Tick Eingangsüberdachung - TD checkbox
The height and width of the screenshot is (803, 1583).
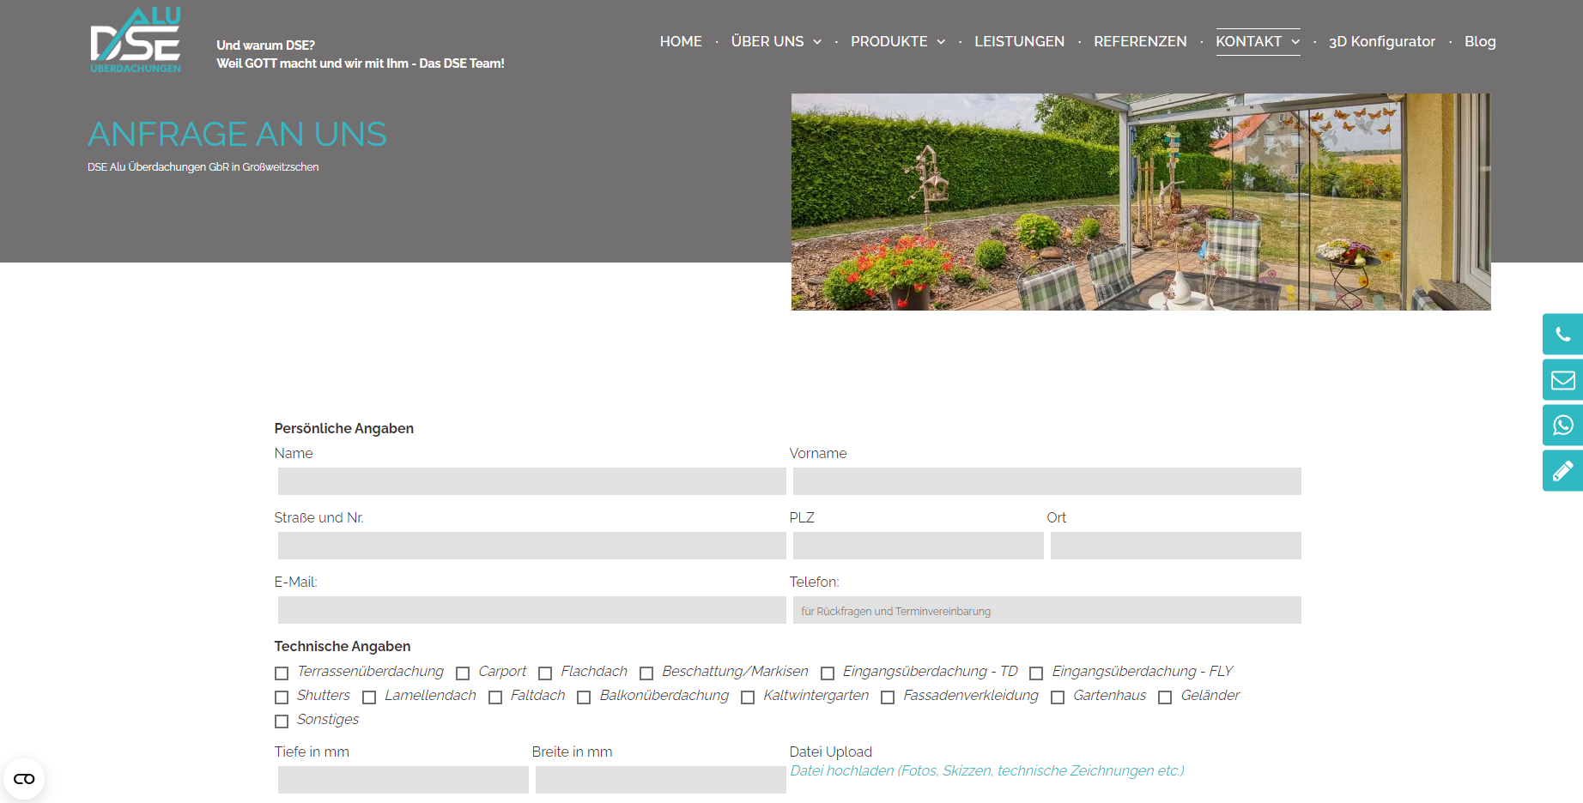pyautogui.click(x=828, y=673)
